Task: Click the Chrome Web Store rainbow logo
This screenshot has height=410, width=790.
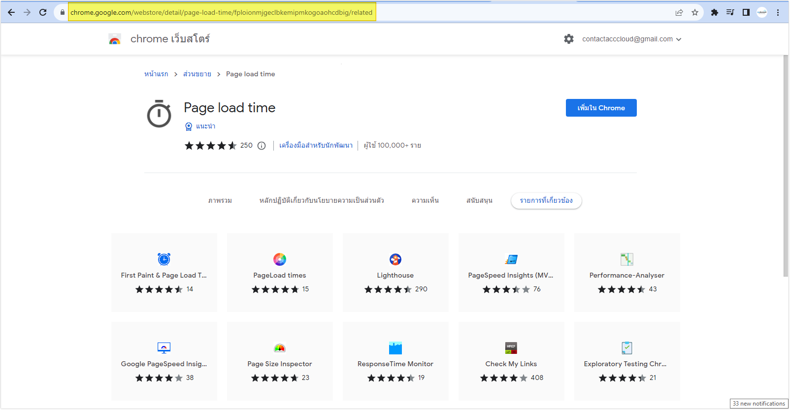Action: (x=115, y=39)
